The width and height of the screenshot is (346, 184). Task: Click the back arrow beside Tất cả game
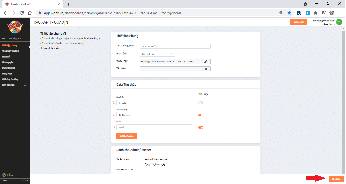[3, 39]
